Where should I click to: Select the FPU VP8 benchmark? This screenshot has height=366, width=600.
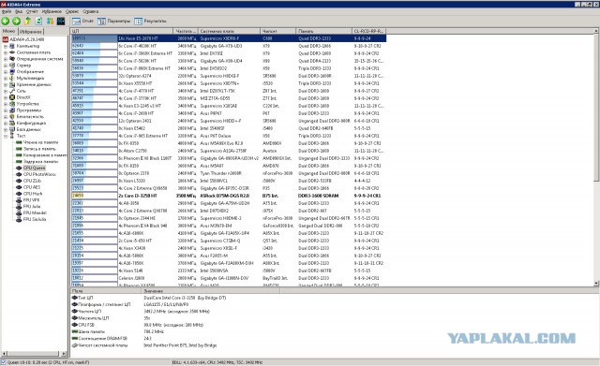[x=31, y=199]
